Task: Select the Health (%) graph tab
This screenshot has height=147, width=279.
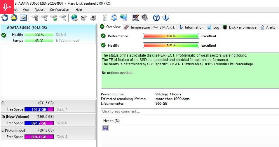Action: 111,121
